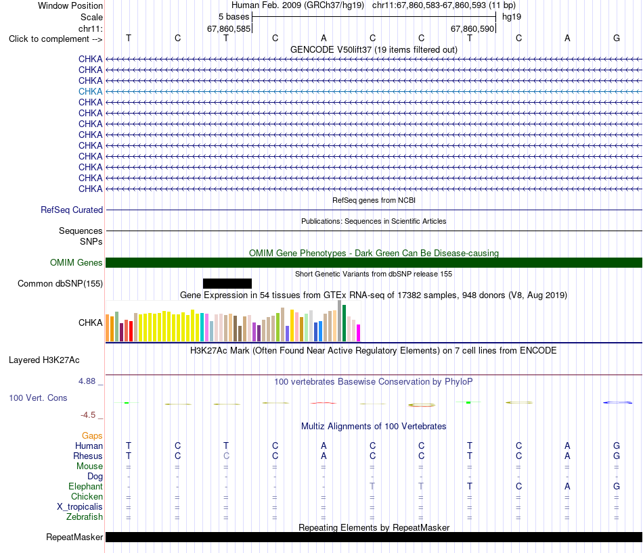Screen dimensions: 643x553
Task: Click the Zebrafish alignment row label
Action: click(85, 517)
